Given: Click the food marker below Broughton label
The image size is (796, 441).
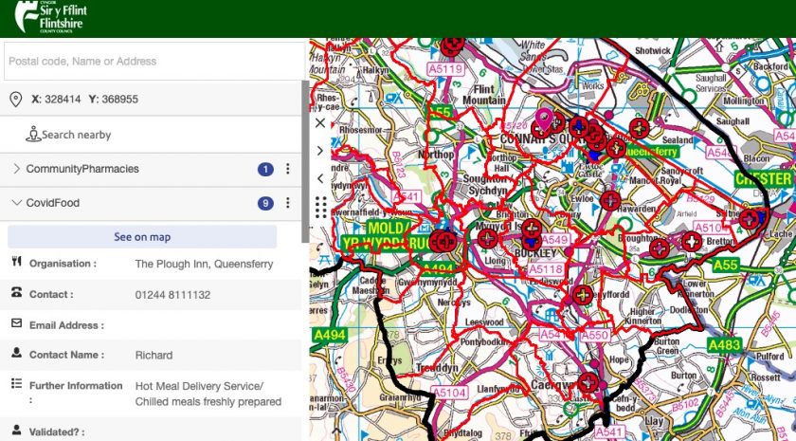Looking at the screenshot, I should 660,248.
